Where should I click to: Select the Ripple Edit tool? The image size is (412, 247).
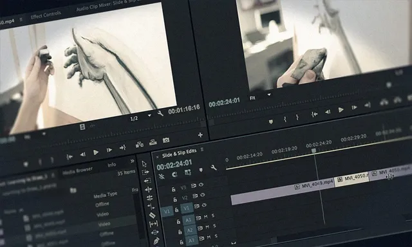[149, 189]
